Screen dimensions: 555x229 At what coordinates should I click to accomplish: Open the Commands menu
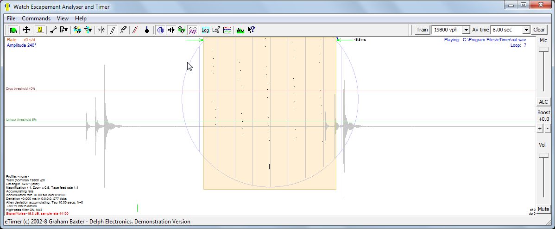pos(36,19)
